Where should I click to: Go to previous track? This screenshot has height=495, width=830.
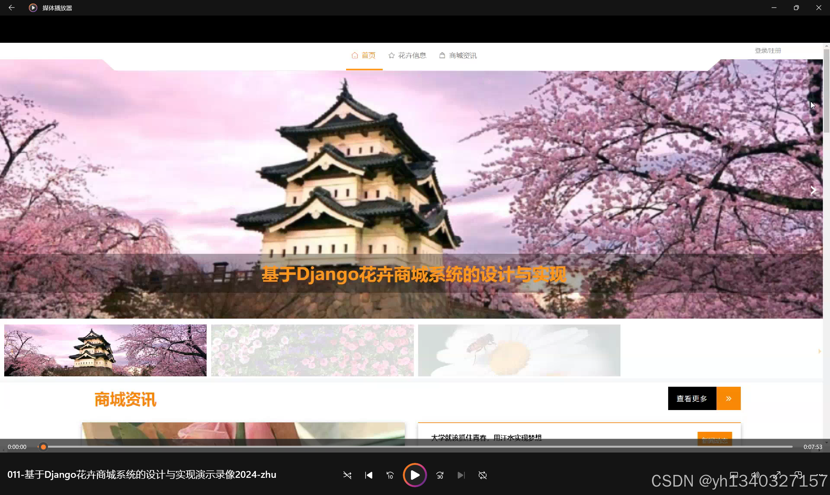click(368, 475)
